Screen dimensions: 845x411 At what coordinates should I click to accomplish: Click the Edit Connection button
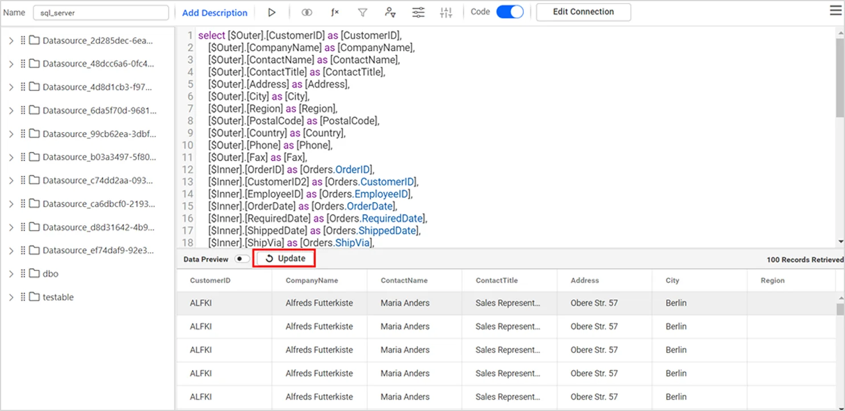tap(583, 12)
